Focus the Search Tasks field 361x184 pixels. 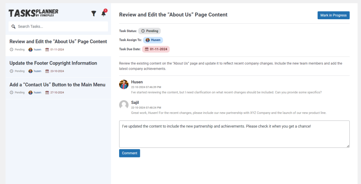[58, 26]
